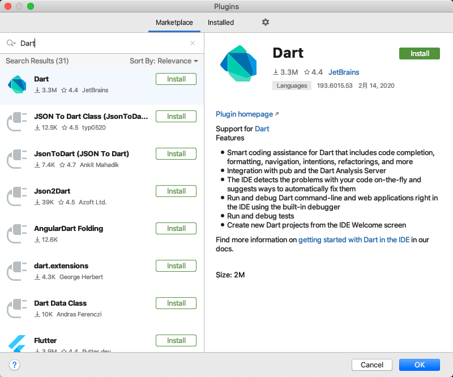This screenshot has height=377, width=453.
Task: Click version text '193.6015.53'
Action: tap(335, 85)
